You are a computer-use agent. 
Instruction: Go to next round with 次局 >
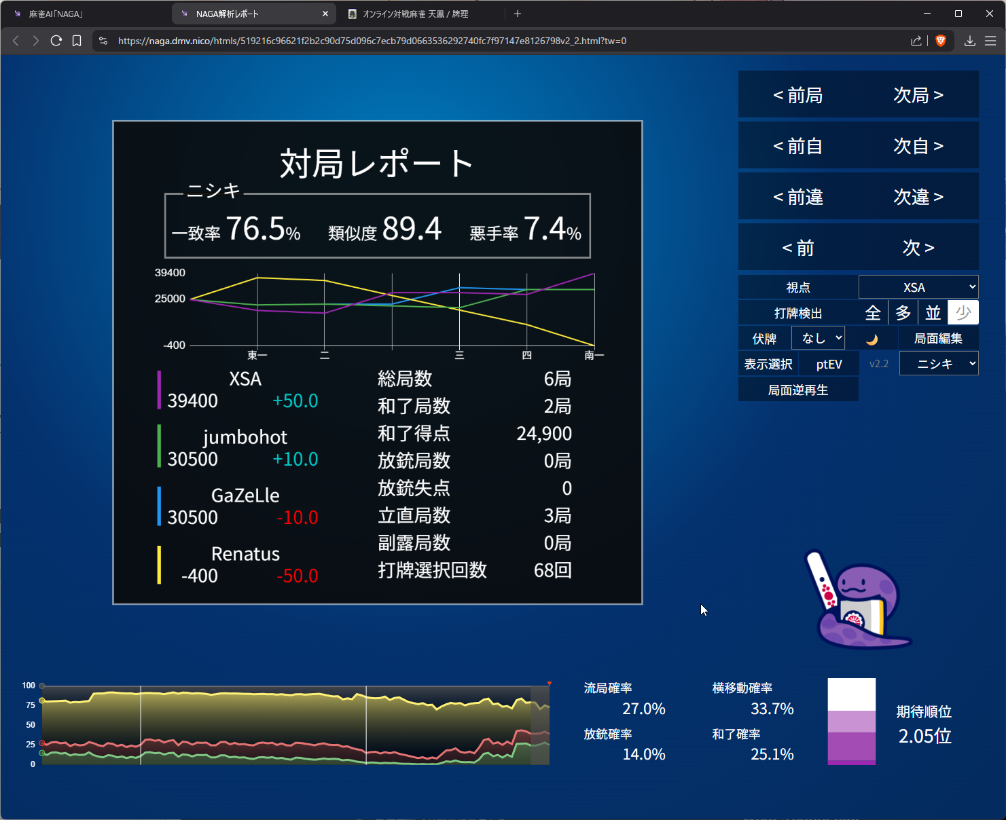[918, 95]
